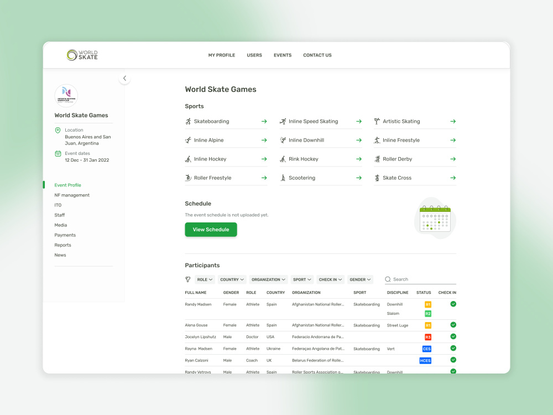The image size is (553, 415).
Task: Select Staff in the sidebar
Action: click(x=60, y=215)
